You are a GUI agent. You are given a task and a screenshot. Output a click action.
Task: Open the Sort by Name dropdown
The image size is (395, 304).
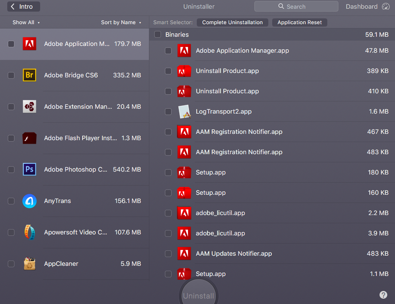click(121, 22)
